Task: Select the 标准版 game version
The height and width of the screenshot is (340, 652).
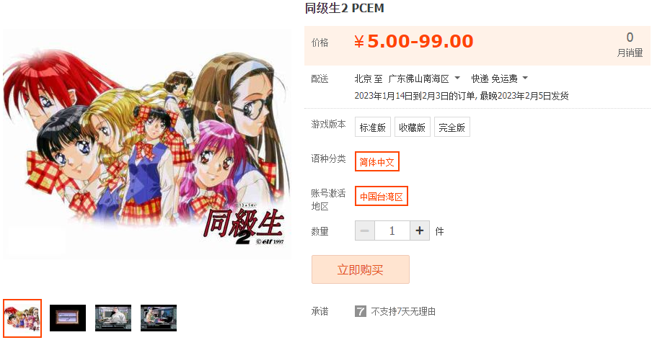Action: point(373,127)
